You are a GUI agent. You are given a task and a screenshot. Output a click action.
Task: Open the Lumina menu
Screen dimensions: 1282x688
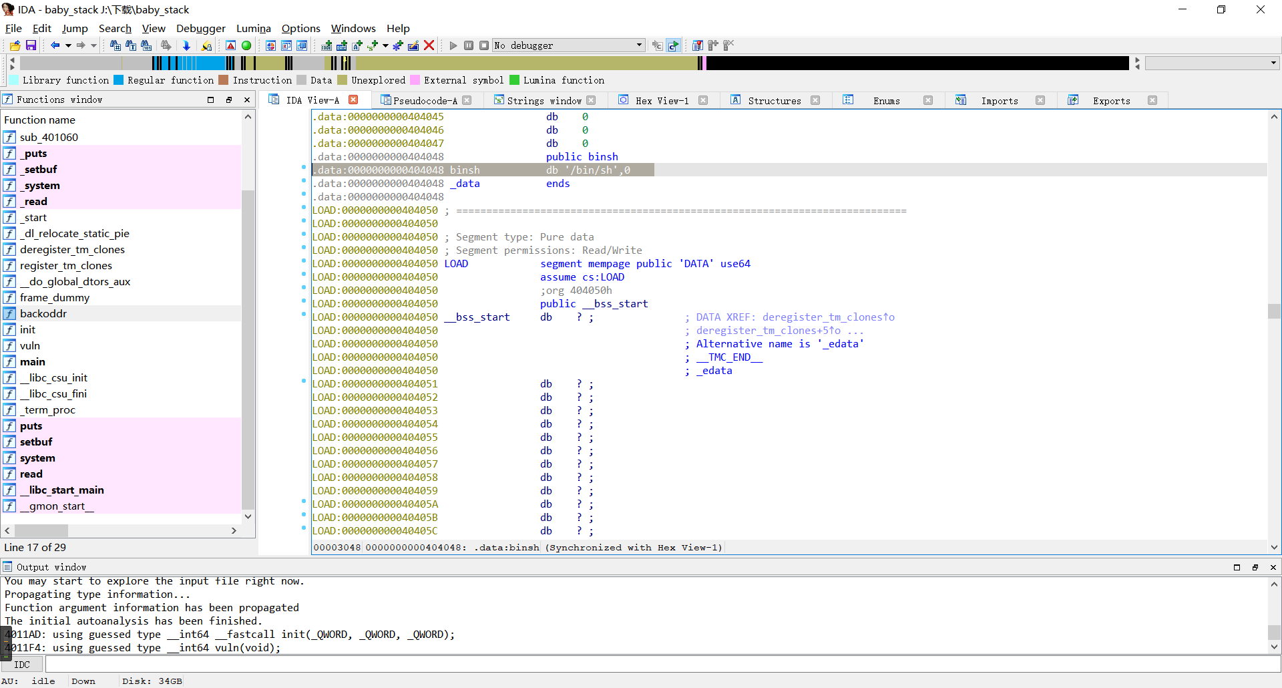coord(253,28)
